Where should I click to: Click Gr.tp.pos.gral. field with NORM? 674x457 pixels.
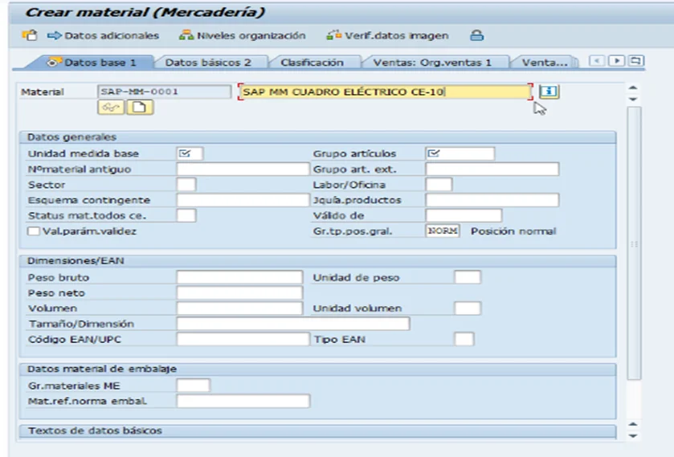tap(443, 231)
